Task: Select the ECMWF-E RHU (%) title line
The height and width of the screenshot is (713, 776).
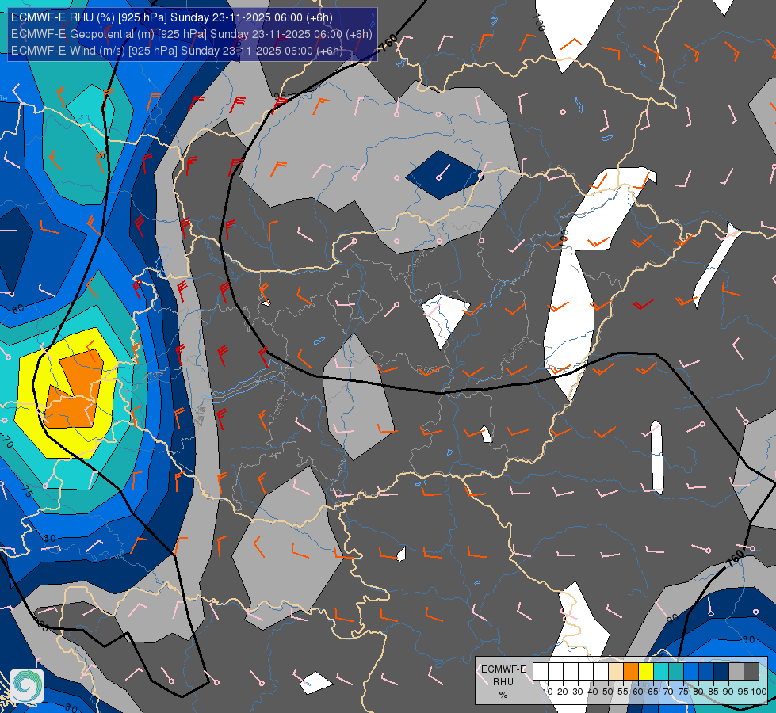Action: pos(172,17)
